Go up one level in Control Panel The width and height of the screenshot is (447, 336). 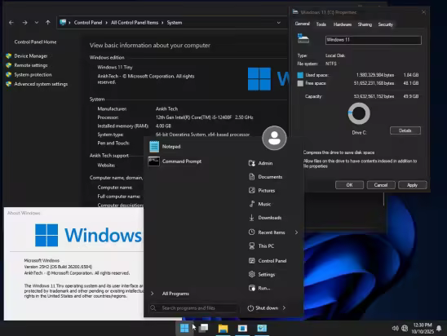point(48,23)
